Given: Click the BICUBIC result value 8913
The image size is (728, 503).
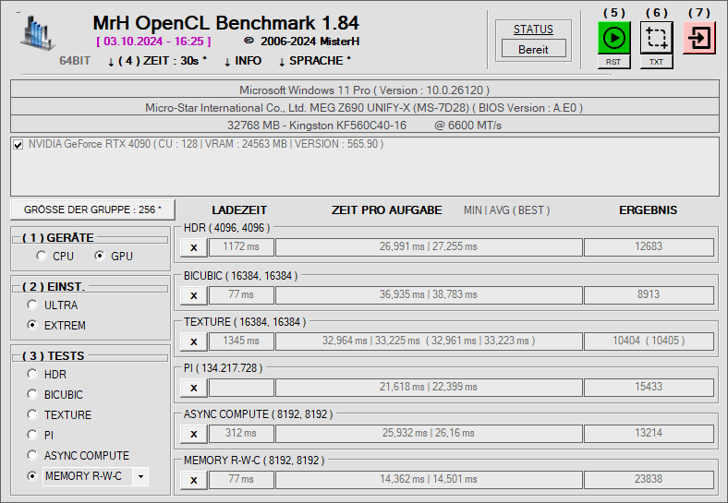Looking at the screenshot, I should coord(649,294).
